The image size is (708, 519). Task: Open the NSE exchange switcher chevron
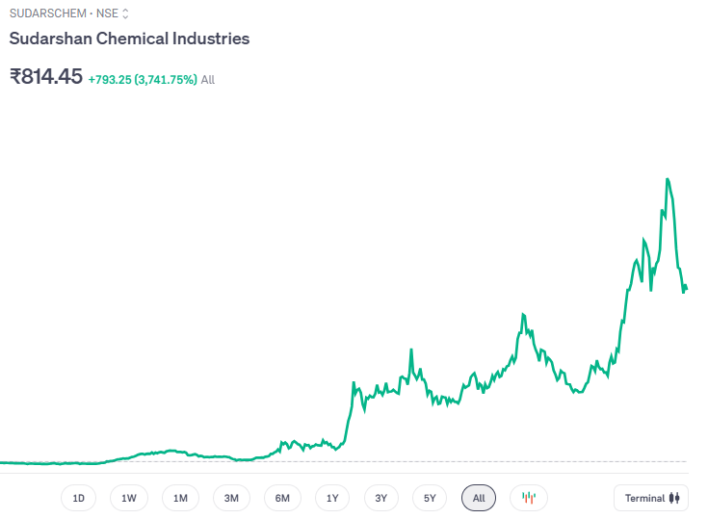(x=125, y=14)
